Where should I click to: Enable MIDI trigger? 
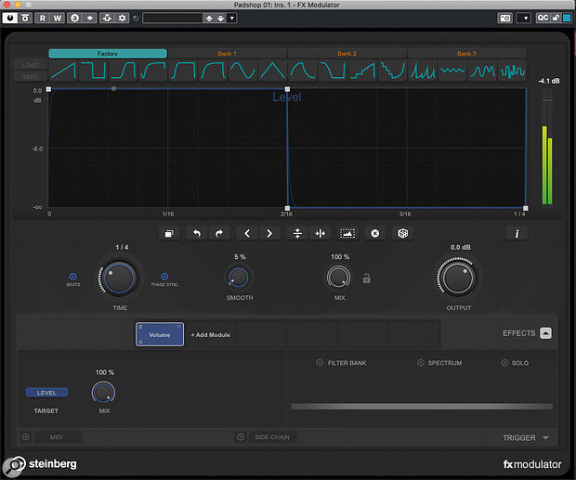coord(26,436)
